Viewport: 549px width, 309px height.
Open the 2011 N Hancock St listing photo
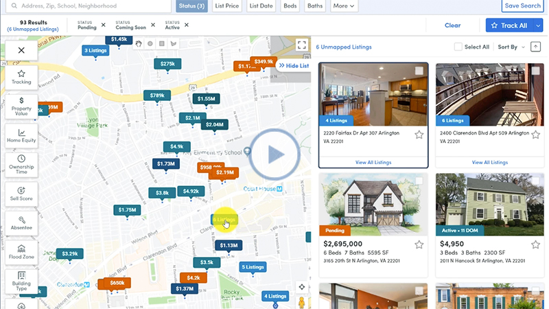click(490, 204)
